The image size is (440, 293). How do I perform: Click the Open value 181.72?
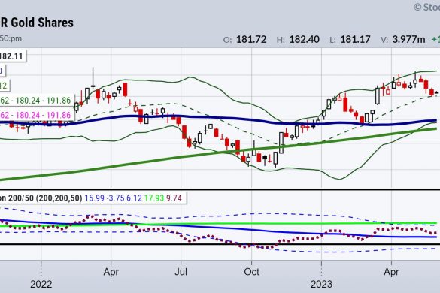(x=251, y=39)
